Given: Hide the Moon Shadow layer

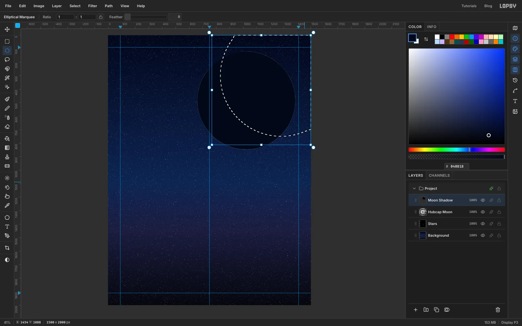Looking at the screenshot, I should 483,200.
